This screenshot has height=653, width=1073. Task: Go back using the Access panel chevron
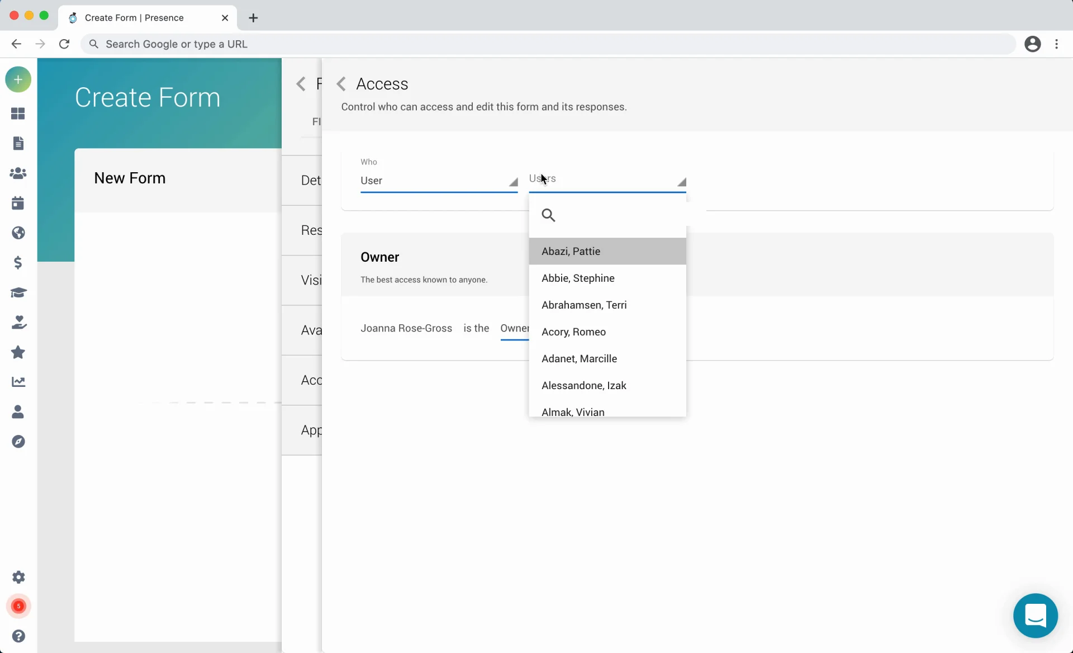pyautogui.click(x=341, y=84)
